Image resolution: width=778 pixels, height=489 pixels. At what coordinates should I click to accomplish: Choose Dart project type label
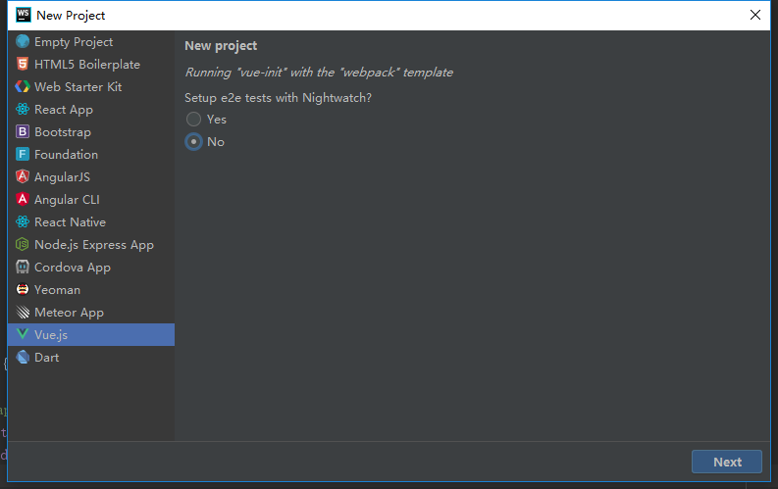tap(47, 358)
